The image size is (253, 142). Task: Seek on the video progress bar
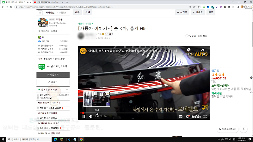coord(144,113)
